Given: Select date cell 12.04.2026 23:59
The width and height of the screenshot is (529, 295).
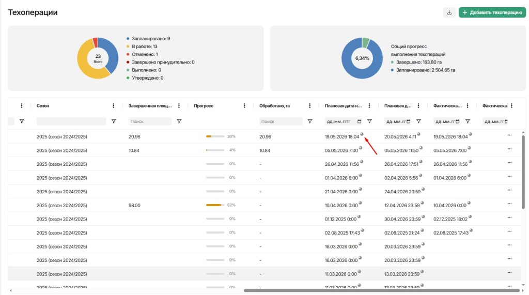Looking at the screenshot, I should (402, 205).
